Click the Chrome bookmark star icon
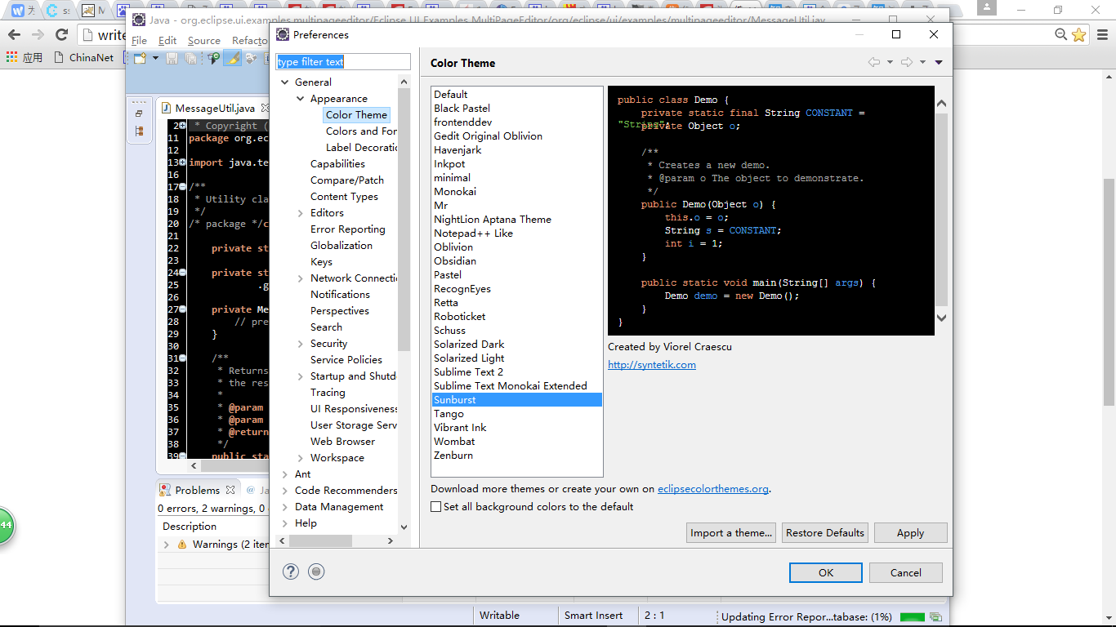 [x=1079, y=34]
